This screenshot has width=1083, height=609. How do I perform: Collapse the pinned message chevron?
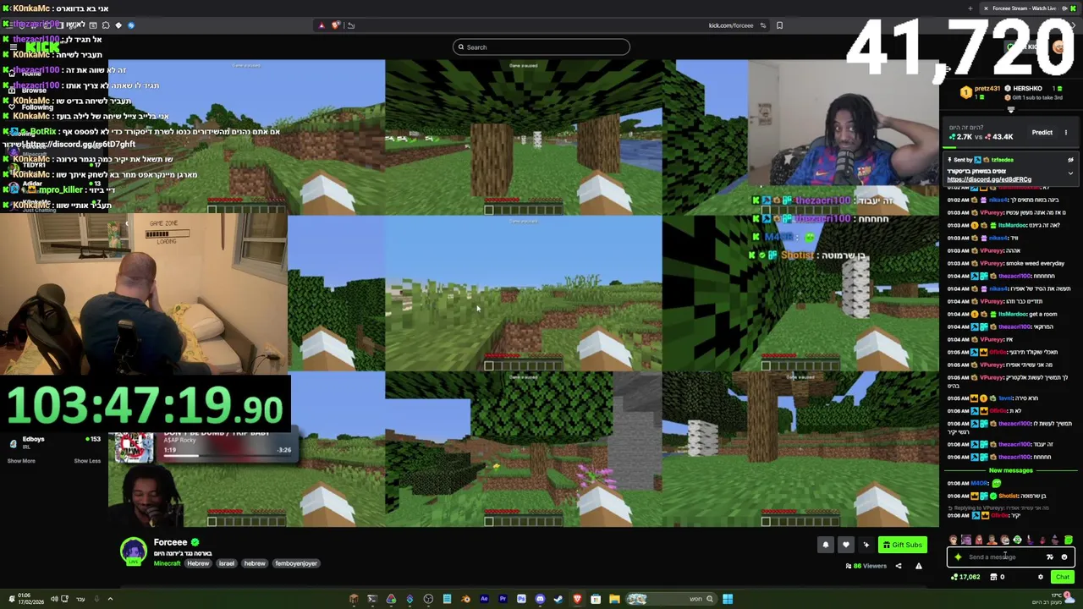tap(1070, 173)
